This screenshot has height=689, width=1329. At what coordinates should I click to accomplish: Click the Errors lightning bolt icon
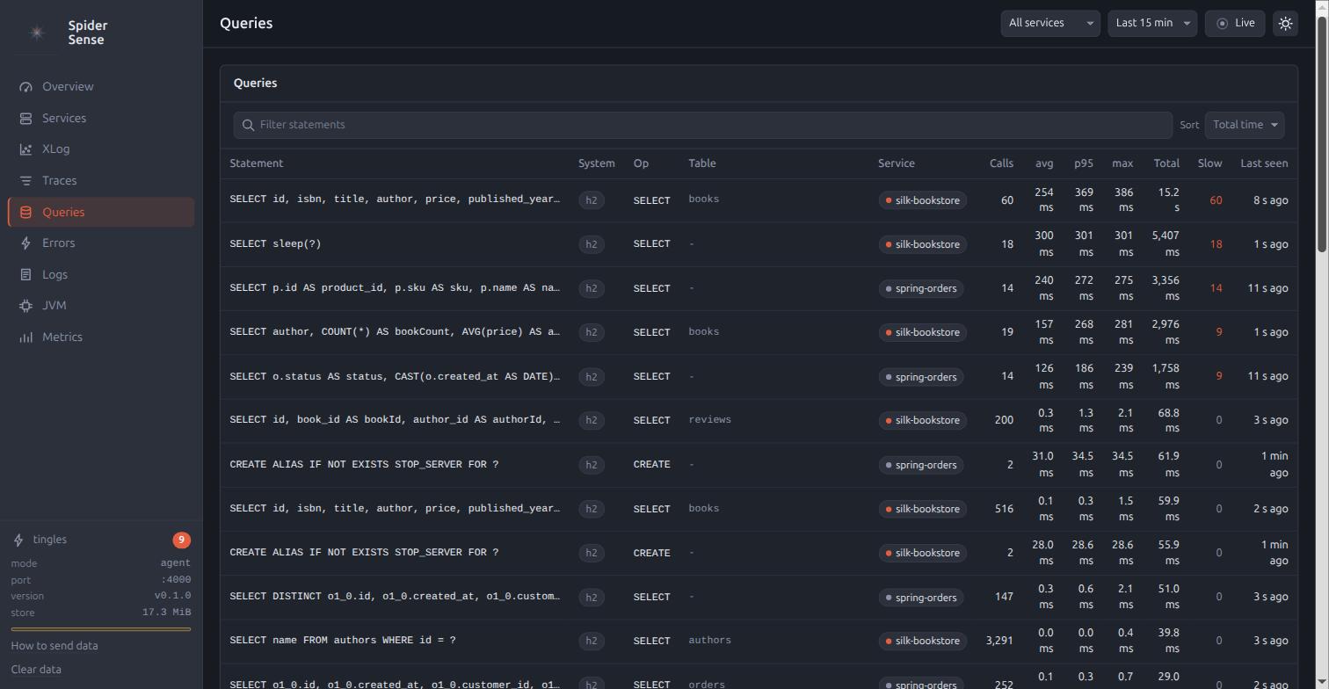(25, 243)
